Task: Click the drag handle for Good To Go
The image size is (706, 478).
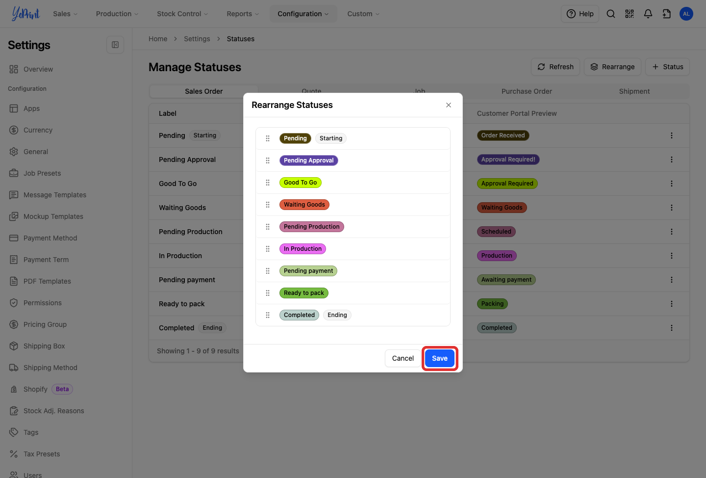Action: click(x=268, y=183)
